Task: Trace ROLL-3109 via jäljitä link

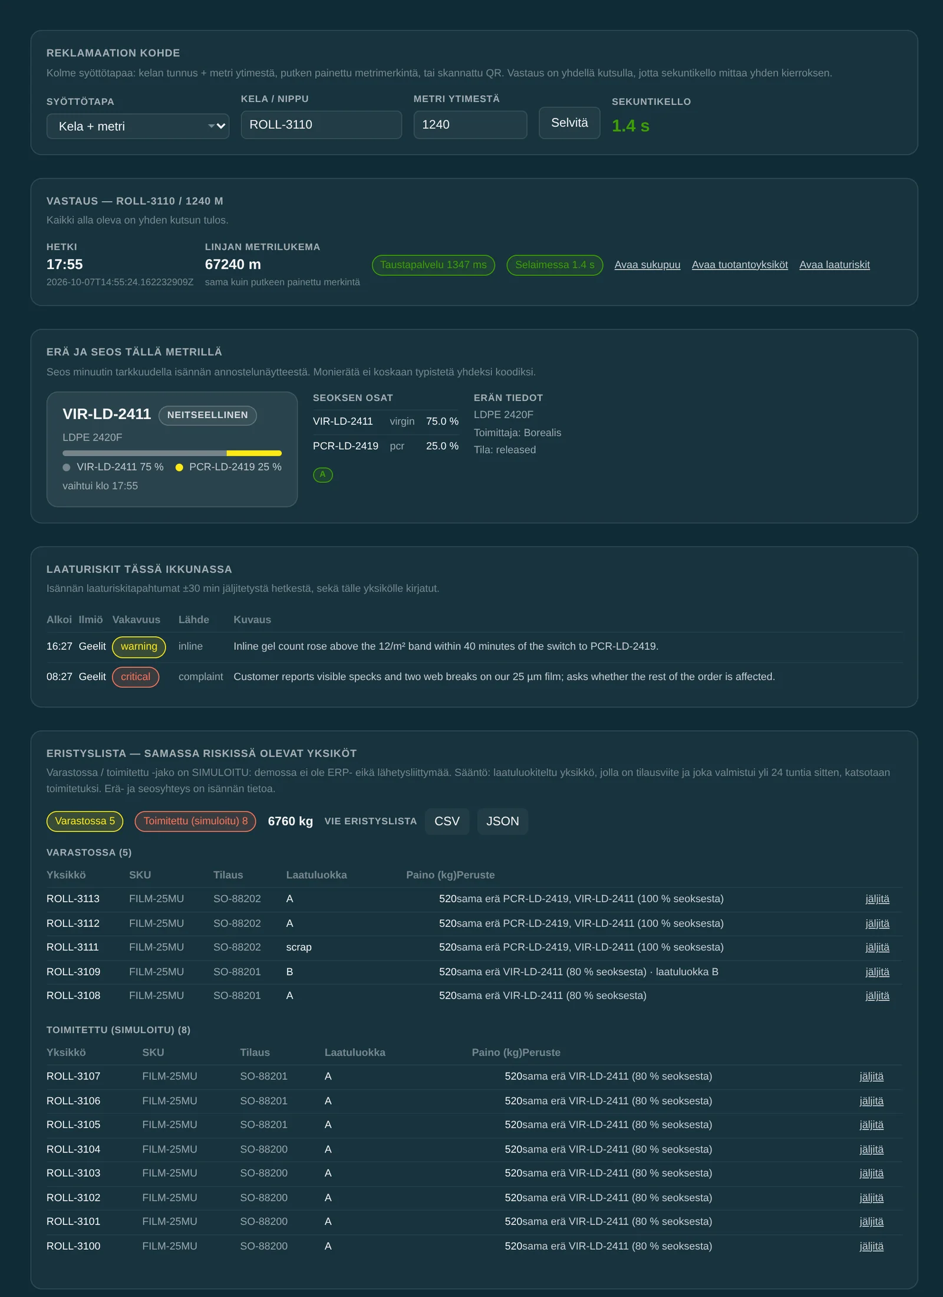Action: click(x=877, y=972)
